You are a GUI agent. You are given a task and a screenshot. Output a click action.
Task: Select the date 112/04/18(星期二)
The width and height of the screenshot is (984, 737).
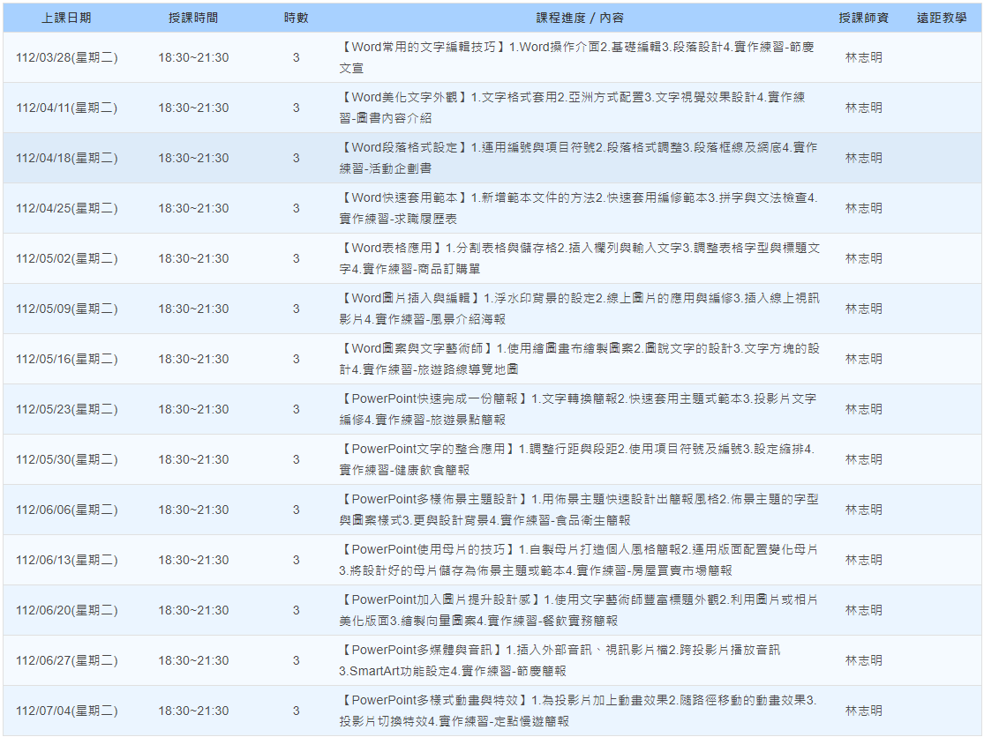coord(66,158)
